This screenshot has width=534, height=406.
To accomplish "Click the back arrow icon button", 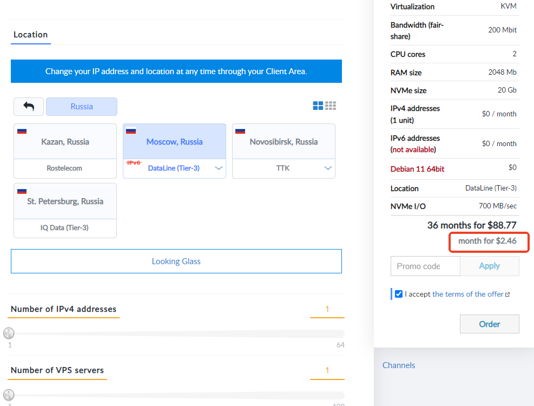I will click(x=29, y=107).
